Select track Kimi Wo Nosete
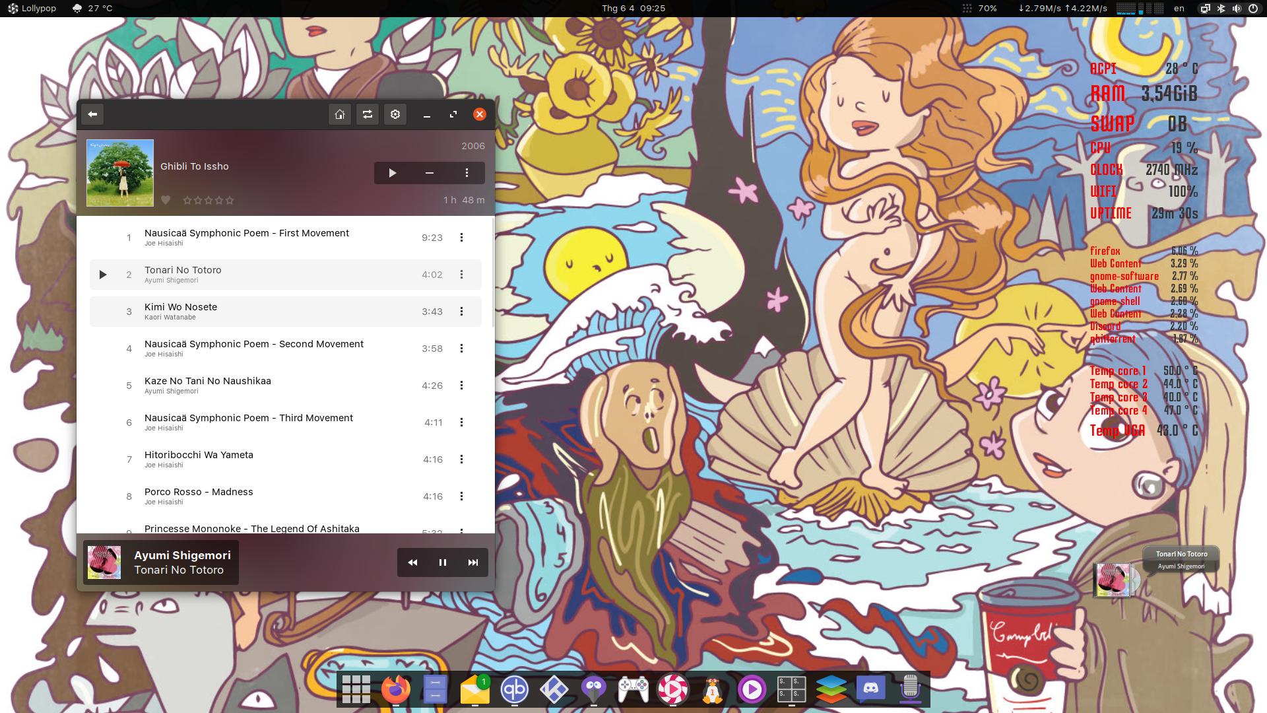Viewport: 1267px width, 713px height. (286, 312)
